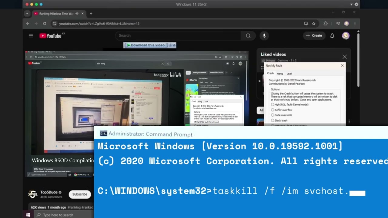Select the All filter chip
The width and height of the screenshot is (388, 218).
pos(261,110)
